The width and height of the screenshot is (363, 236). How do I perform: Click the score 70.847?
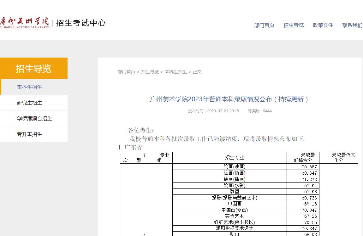point(309,228)
